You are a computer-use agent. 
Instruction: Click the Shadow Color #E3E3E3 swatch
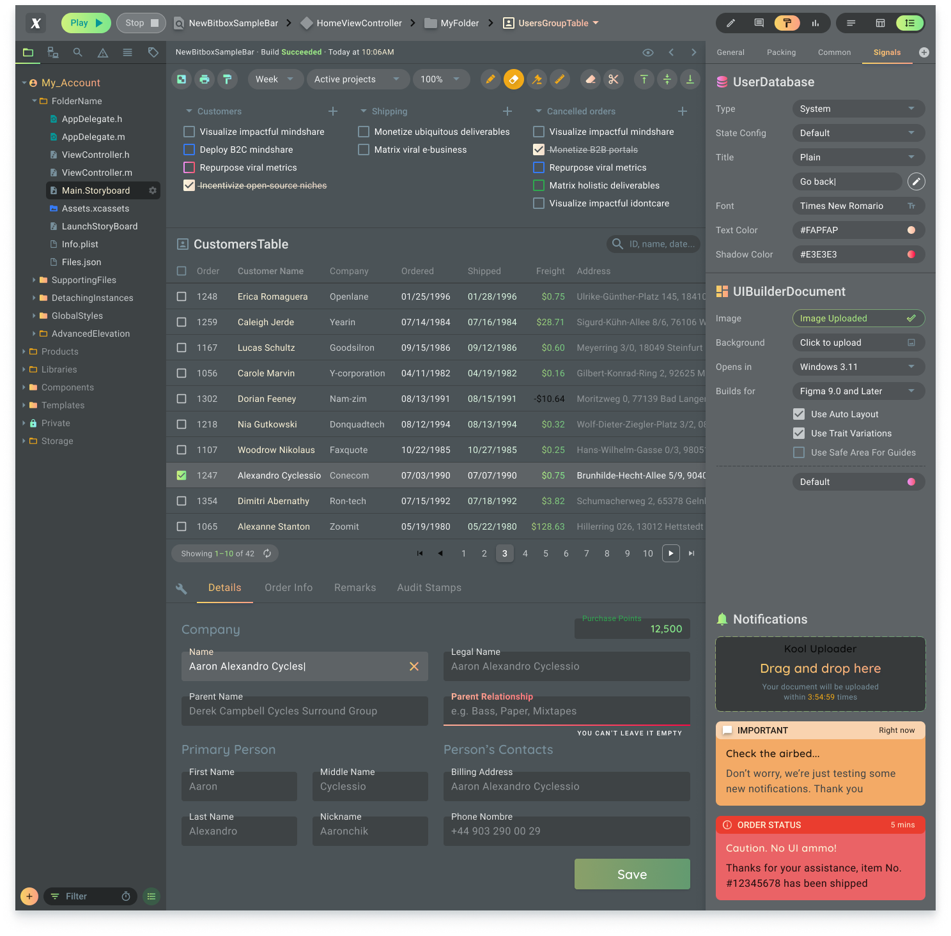click(911, 254)
